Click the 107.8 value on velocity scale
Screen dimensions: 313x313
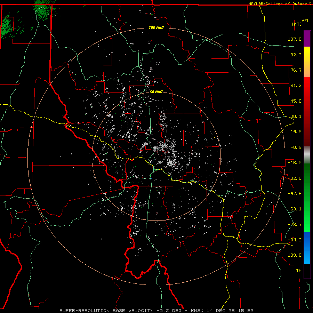pos(295,39)
